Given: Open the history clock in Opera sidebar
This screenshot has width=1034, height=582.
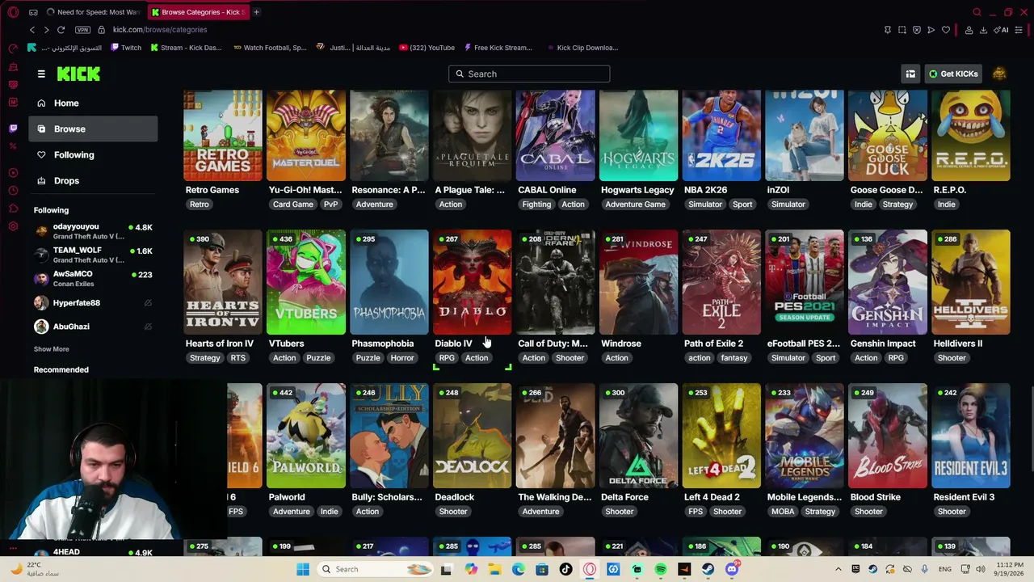Looking at the screenshot, I should 13,191.
